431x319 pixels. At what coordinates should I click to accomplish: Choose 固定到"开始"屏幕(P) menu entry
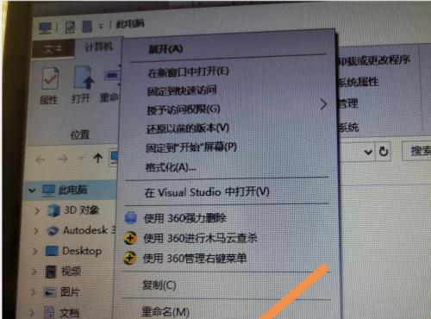(x=191, y=147)
